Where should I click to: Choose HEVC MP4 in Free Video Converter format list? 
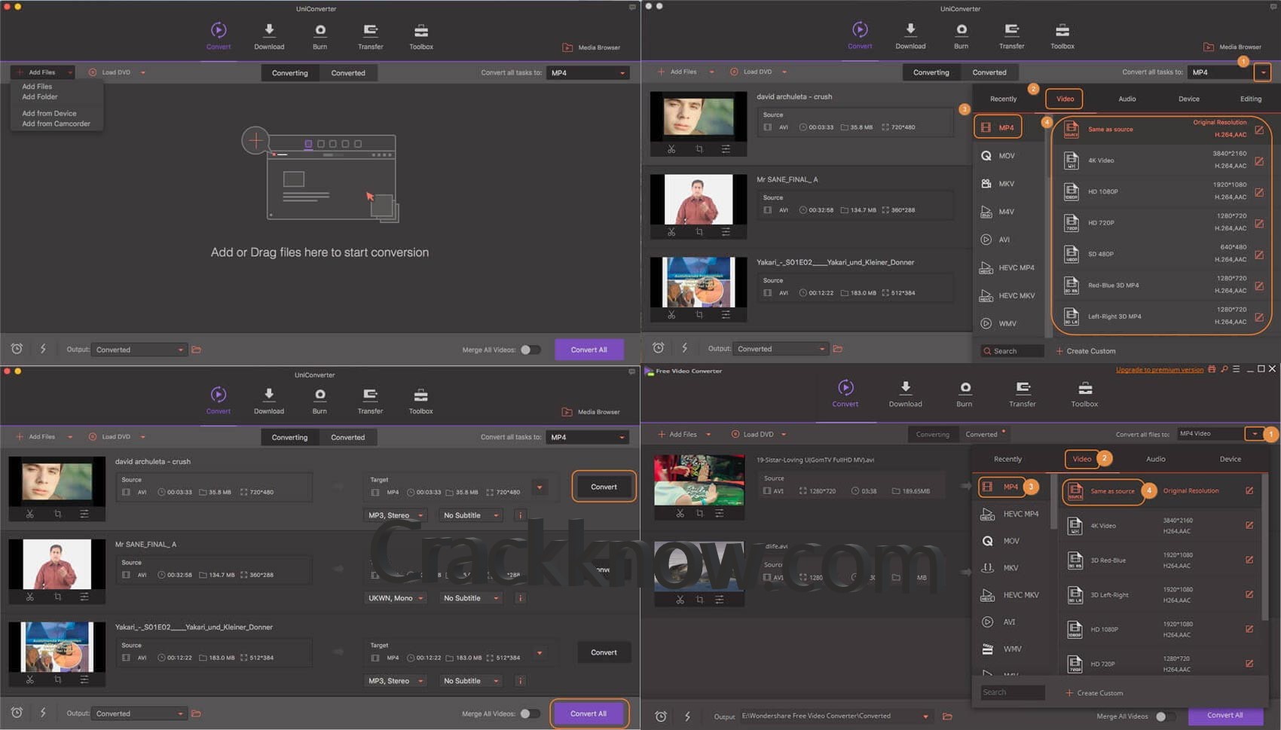click(x=1011, y=514)
